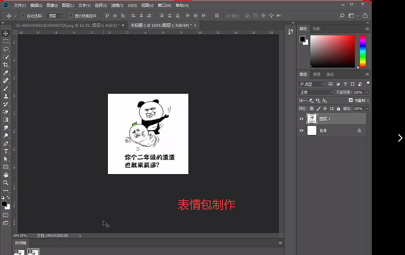405x255 pixels.
Task: Hide the 背景 layer
Action: click(x=301, y=130)
